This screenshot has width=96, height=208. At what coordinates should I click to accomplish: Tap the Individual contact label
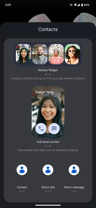(48, 142)
